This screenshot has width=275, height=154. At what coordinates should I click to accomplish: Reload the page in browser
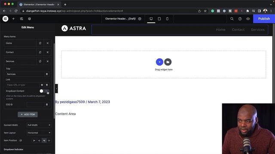click(16, 11)
